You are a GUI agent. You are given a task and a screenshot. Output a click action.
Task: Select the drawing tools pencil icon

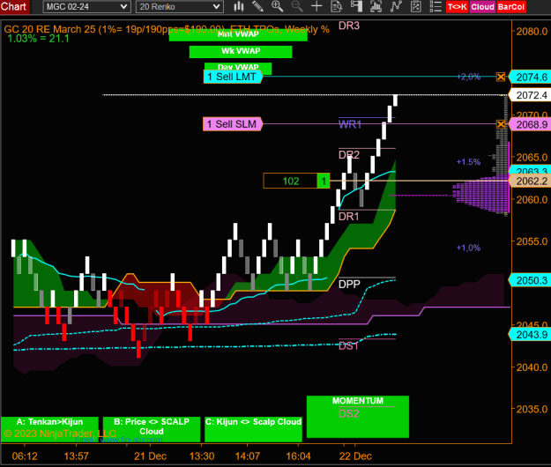point(258,6)
